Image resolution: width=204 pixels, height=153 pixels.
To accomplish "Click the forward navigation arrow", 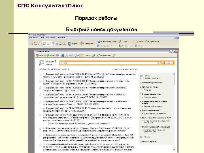I will [58, 55].
